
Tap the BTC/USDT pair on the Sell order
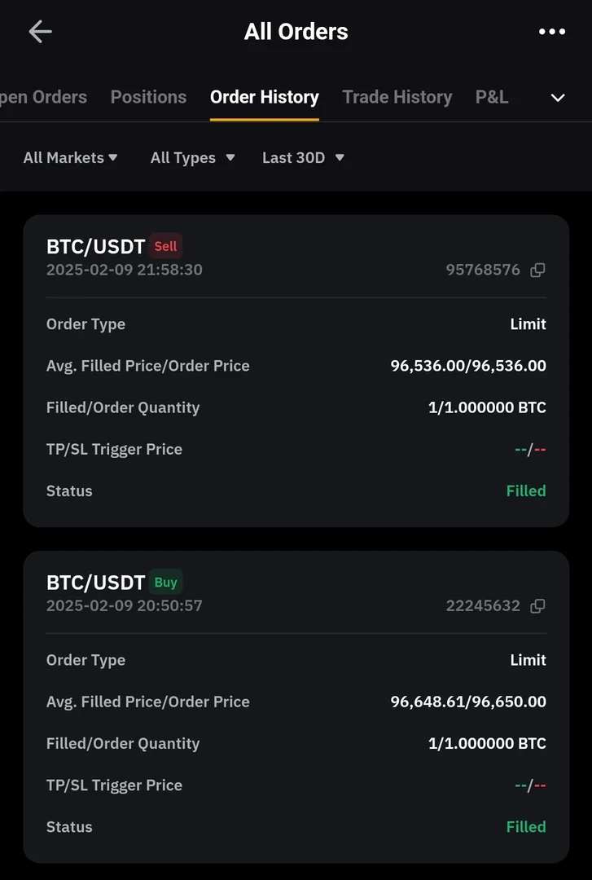pyautogui.click(x=95, y=246)
